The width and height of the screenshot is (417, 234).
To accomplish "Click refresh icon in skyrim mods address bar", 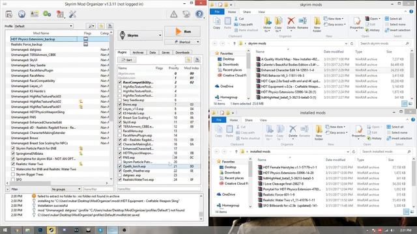I will [x=352, y=44].
